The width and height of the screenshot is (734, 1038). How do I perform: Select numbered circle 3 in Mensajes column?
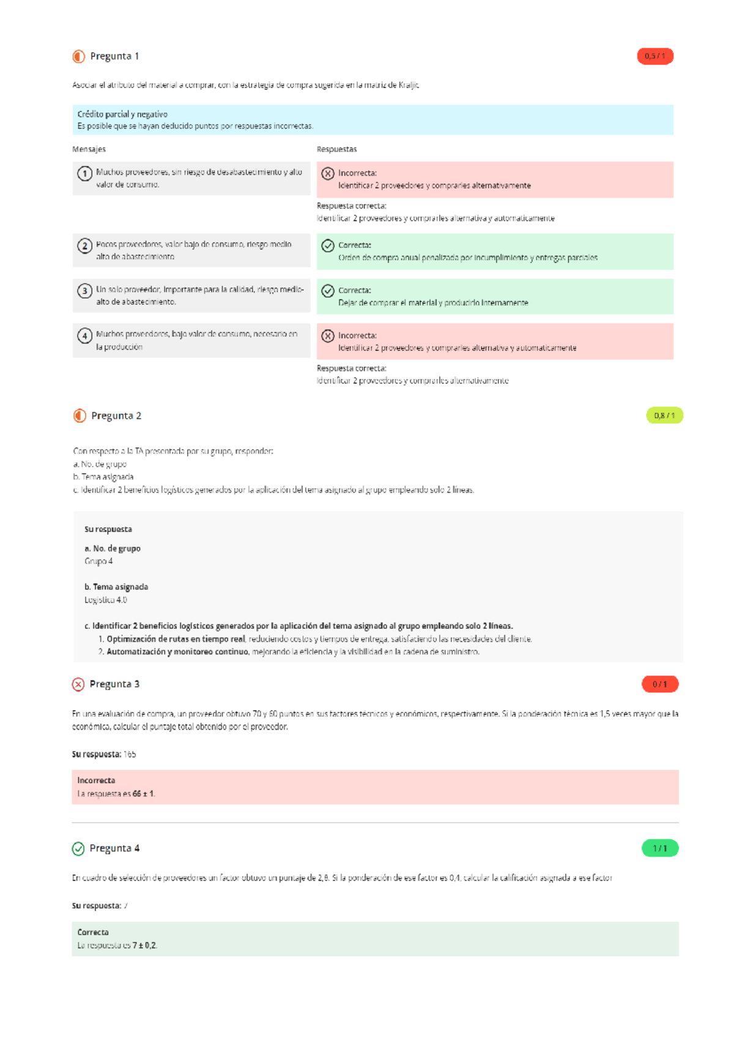85,291
